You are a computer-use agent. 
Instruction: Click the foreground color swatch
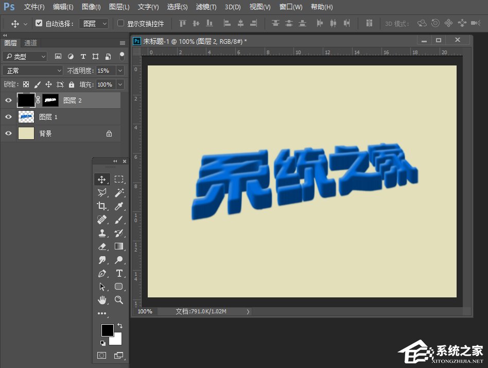click(x=108, y=330)
